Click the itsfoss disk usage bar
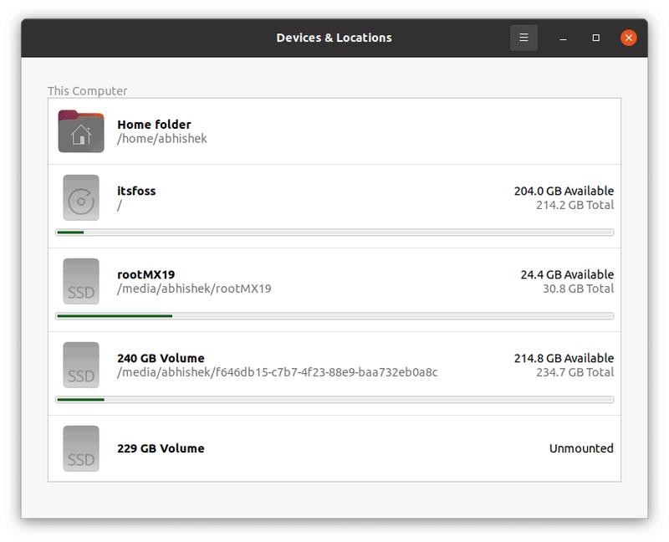The width and height of the screenshot is (669, 542). [334, 233]
